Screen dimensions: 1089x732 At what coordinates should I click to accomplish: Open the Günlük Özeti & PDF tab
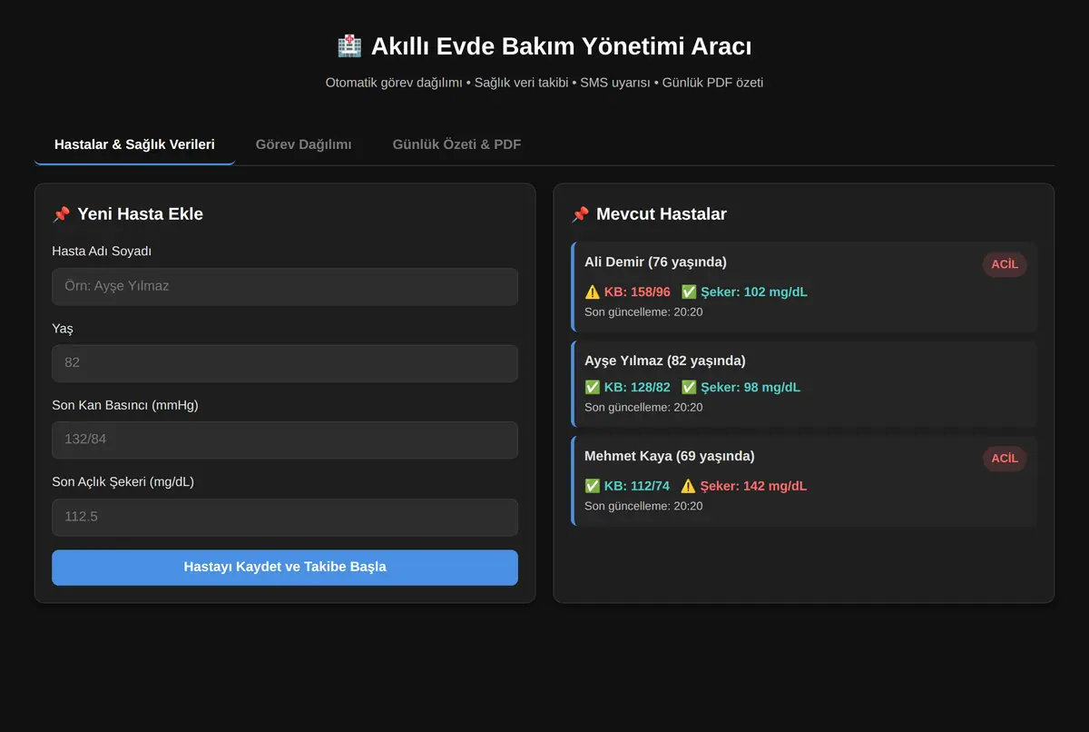click(x=456, y=144)
